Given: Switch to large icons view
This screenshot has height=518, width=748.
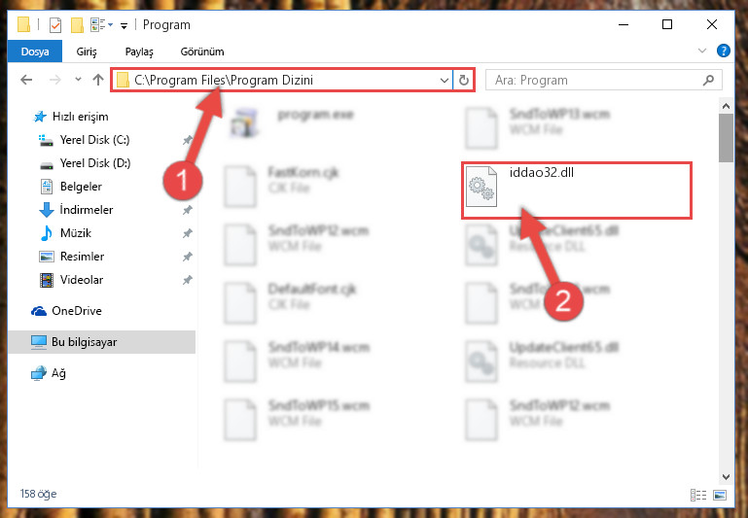Looking at the screenshot, I should coord(720,495).
